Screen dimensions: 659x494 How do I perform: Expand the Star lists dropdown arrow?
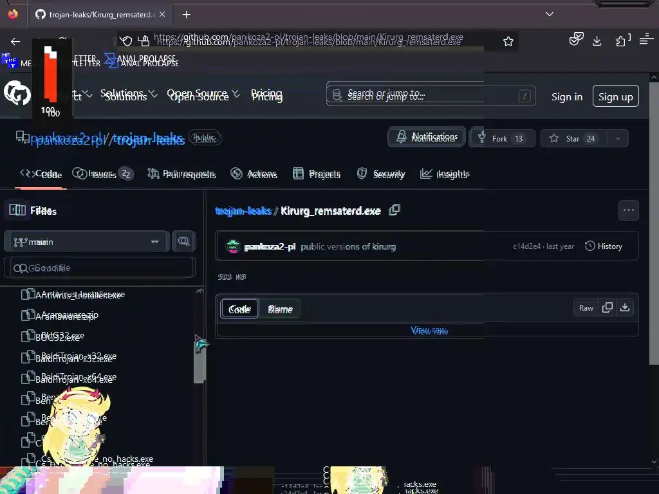click(618, 138)
